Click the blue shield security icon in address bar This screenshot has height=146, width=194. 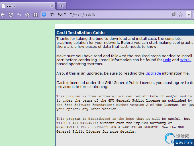[44, 15]
